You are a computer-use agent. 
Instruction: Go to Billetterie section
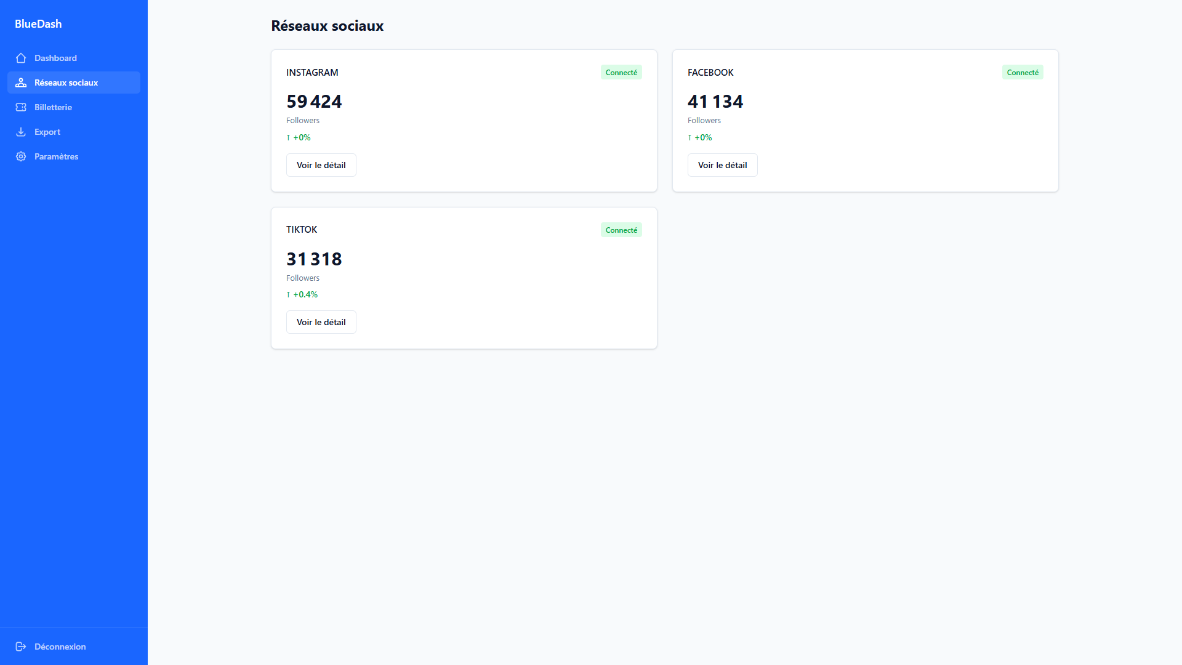(x=74, y=107)
